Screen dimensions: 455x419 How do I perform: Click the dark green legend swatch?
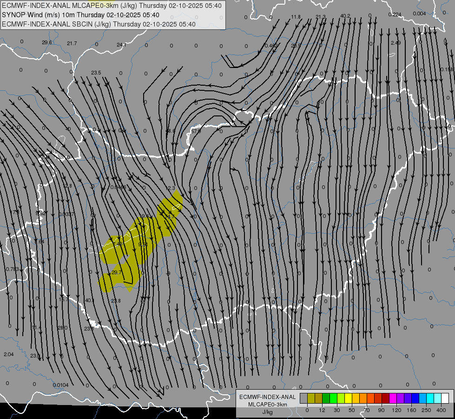point(326,398)
